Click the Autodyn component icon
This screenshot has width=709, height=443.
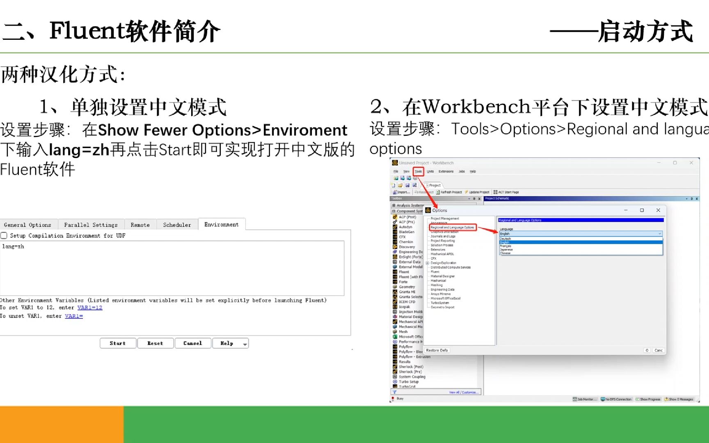(395, 227)
